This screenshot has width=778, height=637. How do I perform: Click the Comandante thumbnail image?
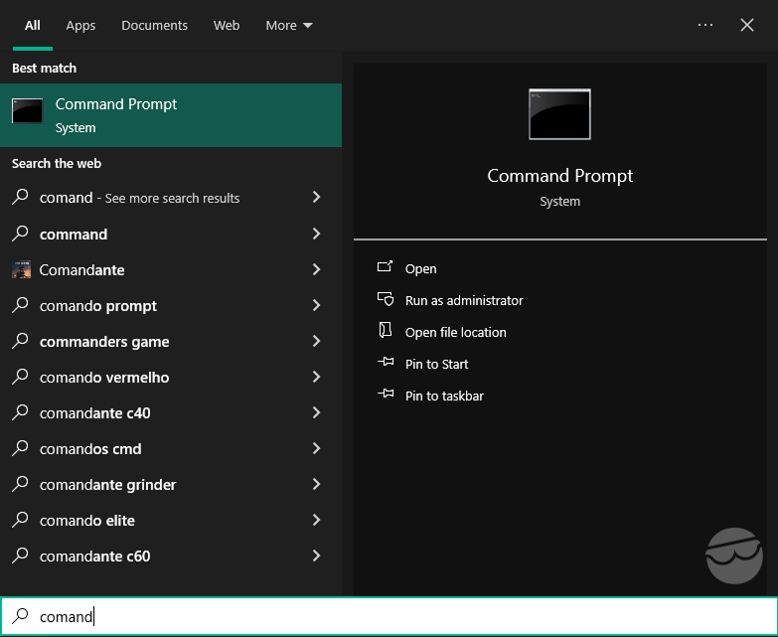[x=21, y=269]
